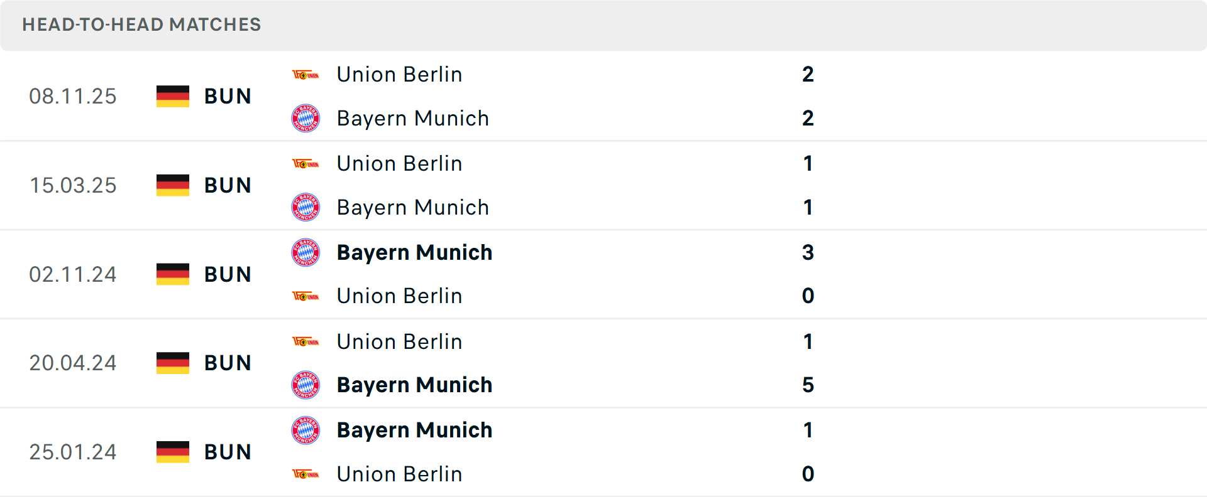This screenshot has width=1207, height=497.
Task: Click Union Berlin crest in 08.11.25 match
Action: (306, 75)
